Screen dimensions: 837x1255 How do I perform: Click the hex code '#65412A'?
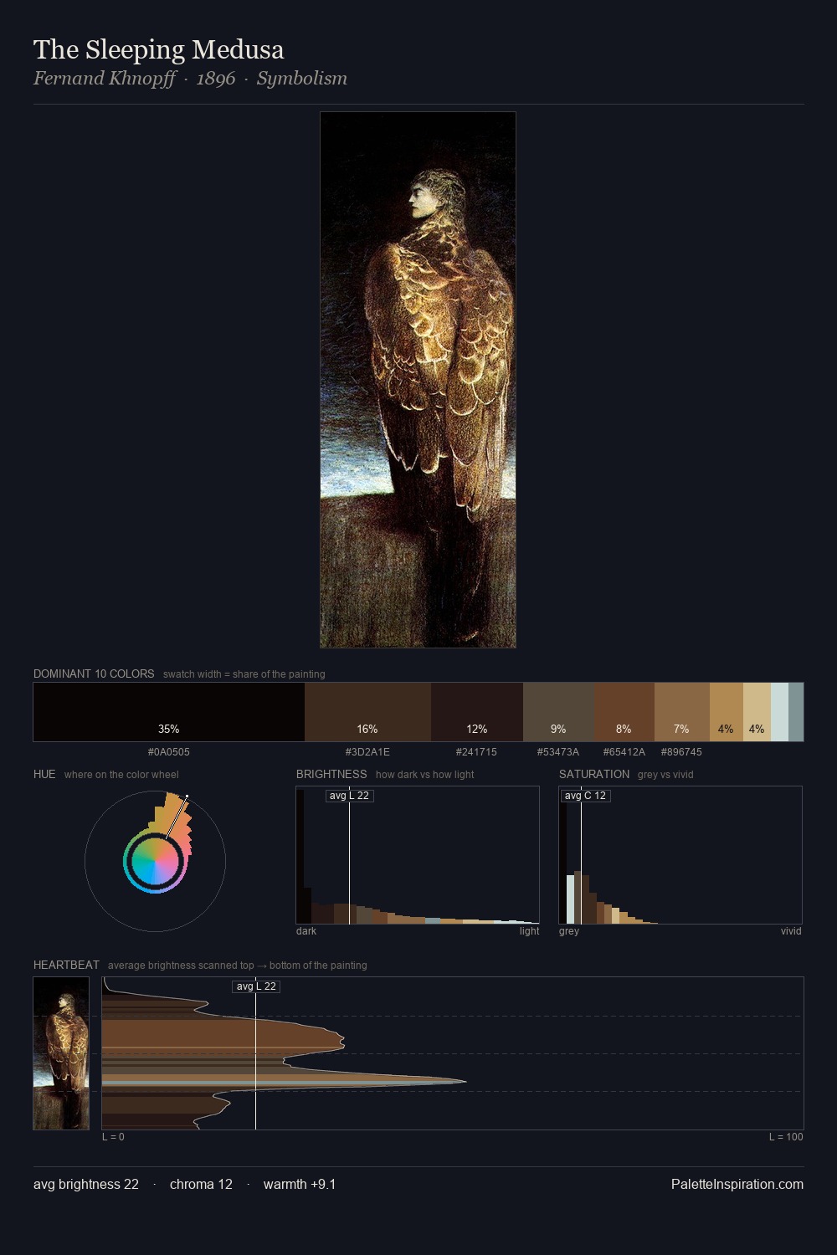(624, 752)
